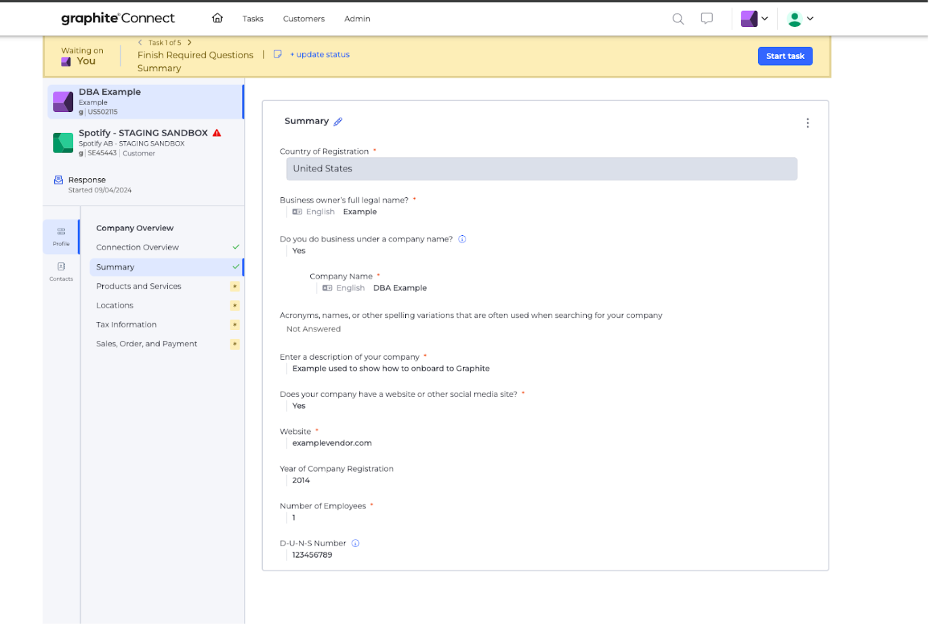The width and height of the screenshot is (931, 633).
Task: Expand the company switcher dropdown
Action: tap(755, 19)
